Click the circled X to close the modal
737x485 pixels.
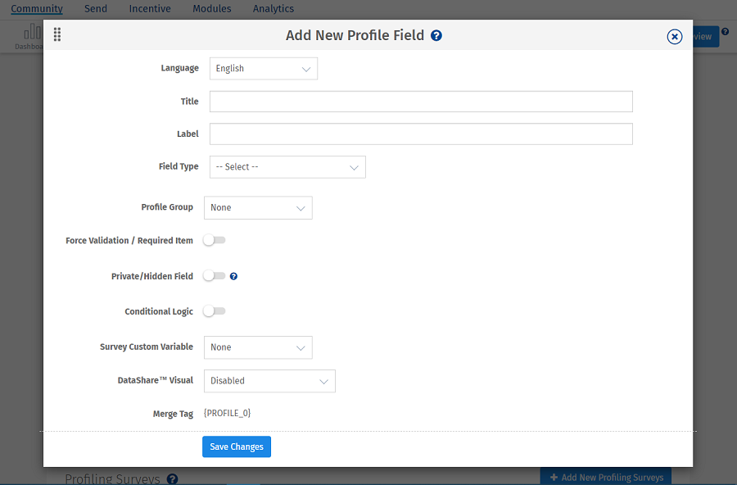[674, 36]
